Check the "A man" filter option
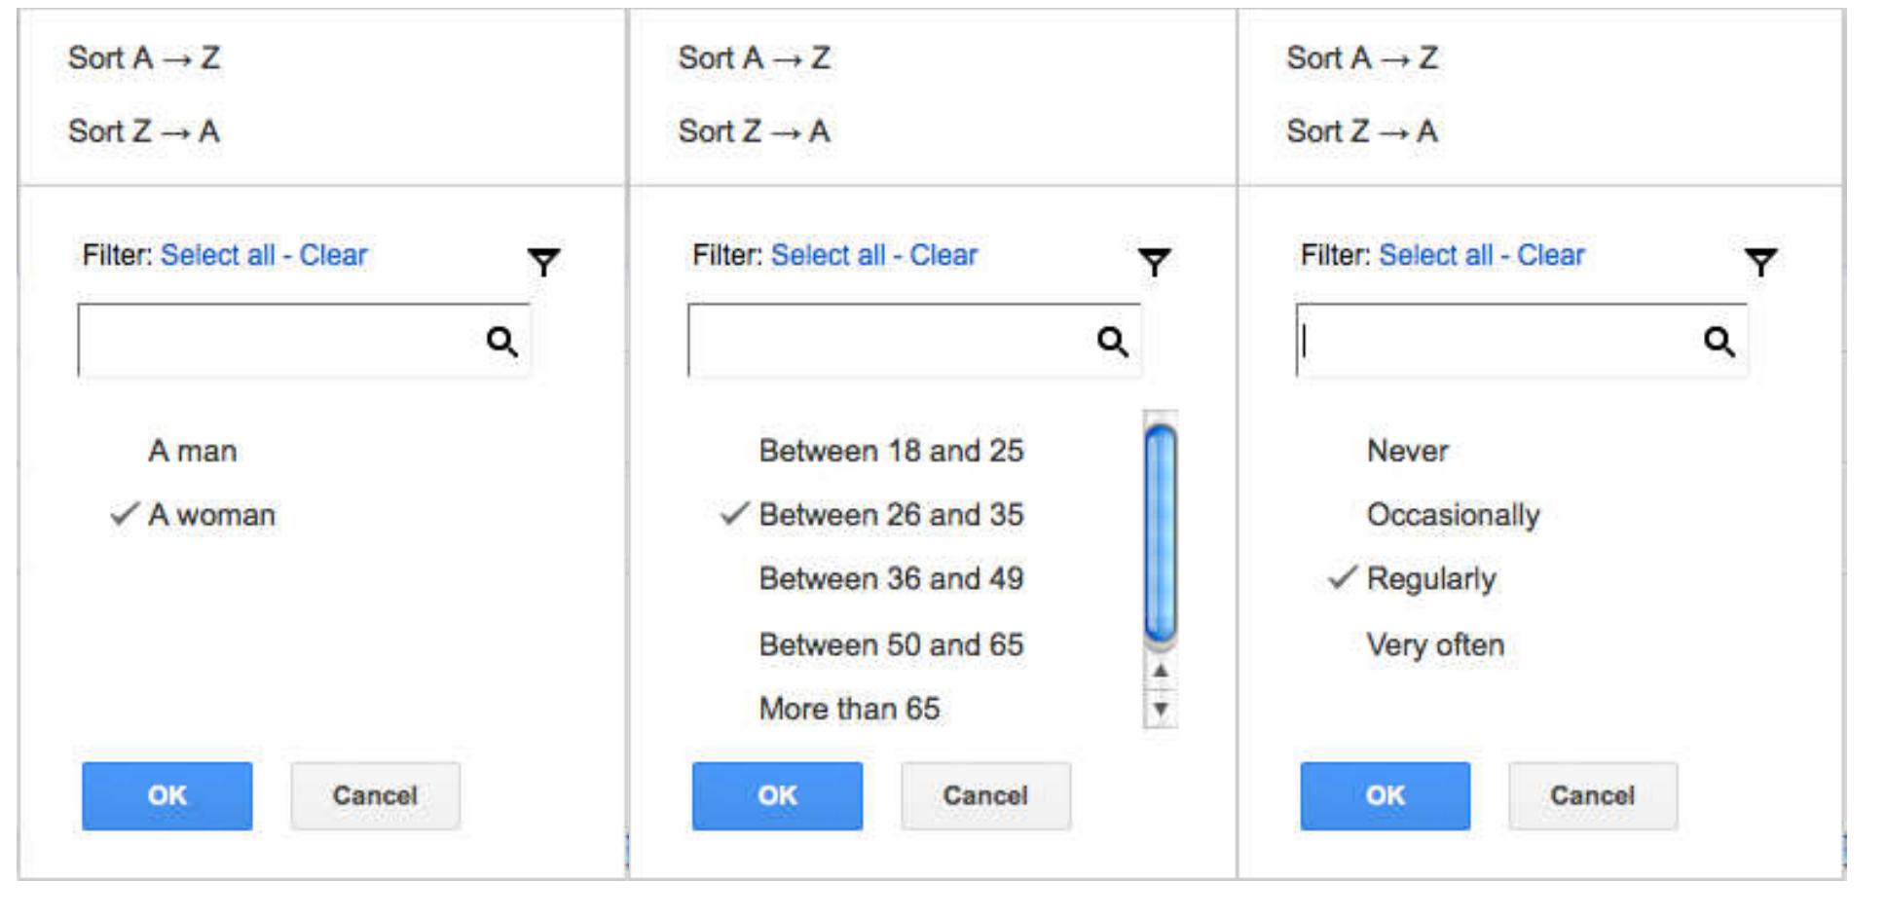This screenshot has width=1885, height=917. tap(193, 451)
